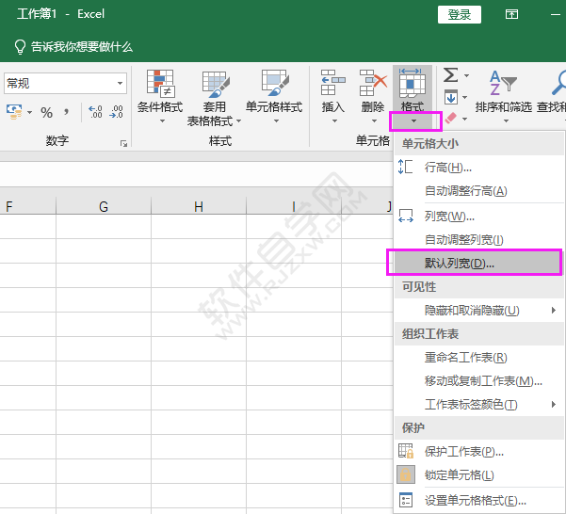Click the Delete cells icon
This screenshot has height=514, width=566.
pyautogui.click(x=373, y=83)
